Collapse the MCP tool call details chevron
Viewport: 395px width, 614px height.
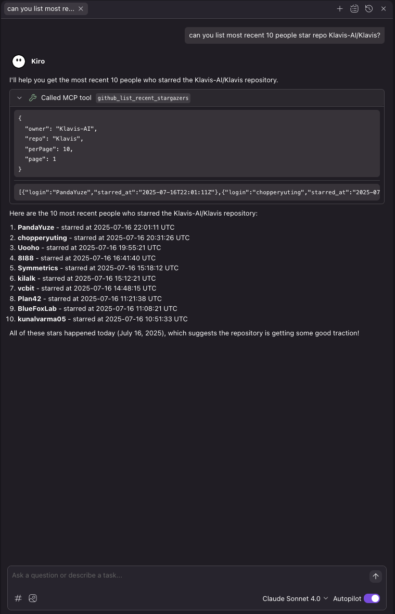(x=20, y=97)
